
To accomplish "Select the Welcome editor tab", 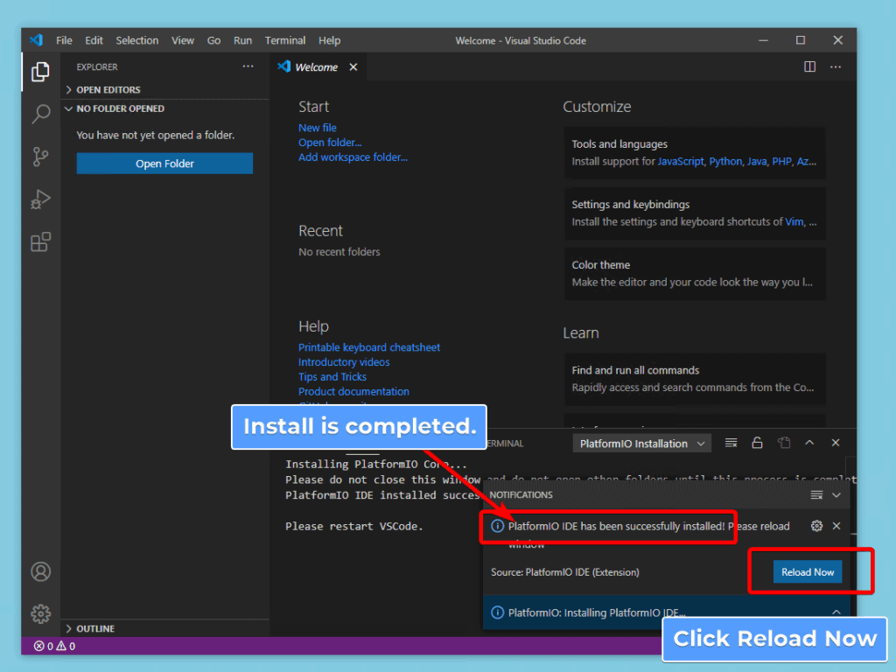I will 316,66.
